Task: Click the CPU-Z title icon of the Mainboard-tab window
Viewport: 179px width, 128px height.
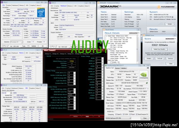Action: 50,3
